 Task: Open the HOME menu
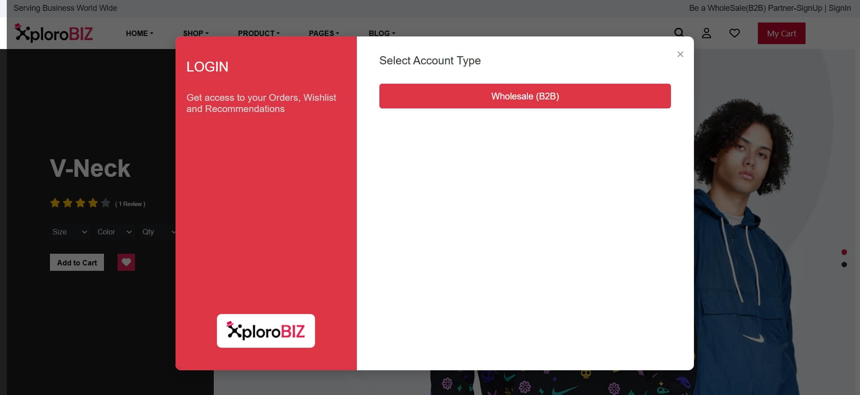click(140, 33)
